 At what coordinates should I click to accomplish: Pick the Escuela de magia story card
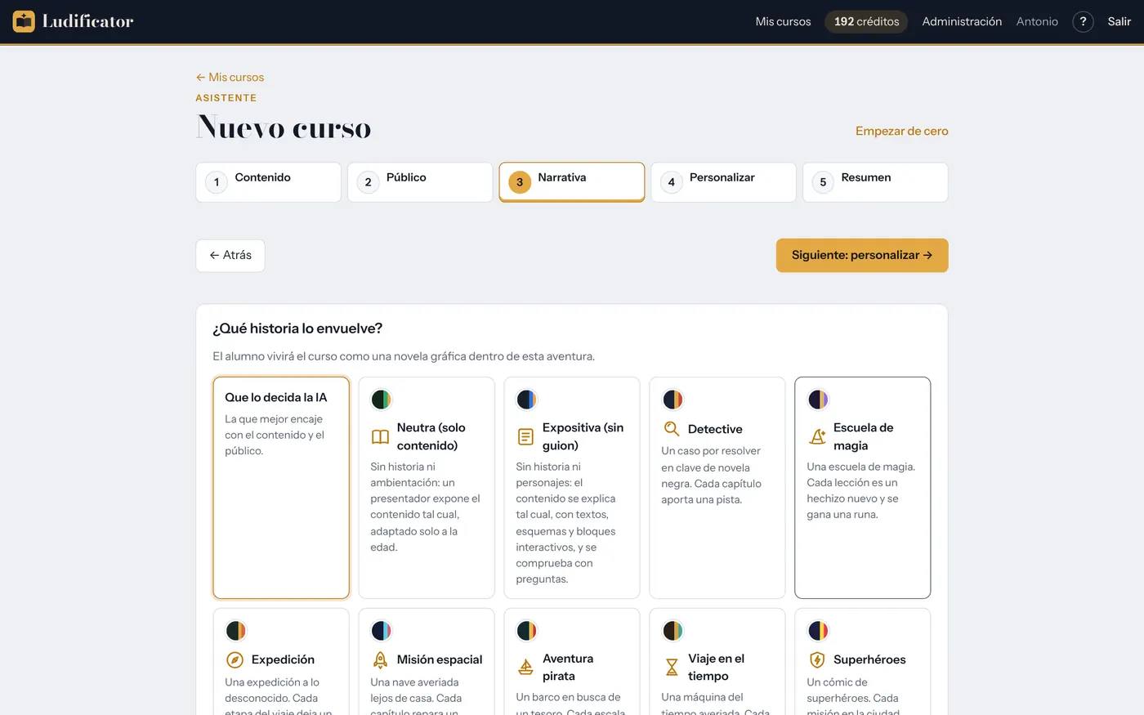(863, 488)
